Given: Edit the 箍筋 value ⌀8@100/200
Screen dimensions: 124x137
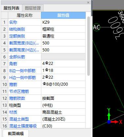Looking at the screenshot, I should (63, 84).
